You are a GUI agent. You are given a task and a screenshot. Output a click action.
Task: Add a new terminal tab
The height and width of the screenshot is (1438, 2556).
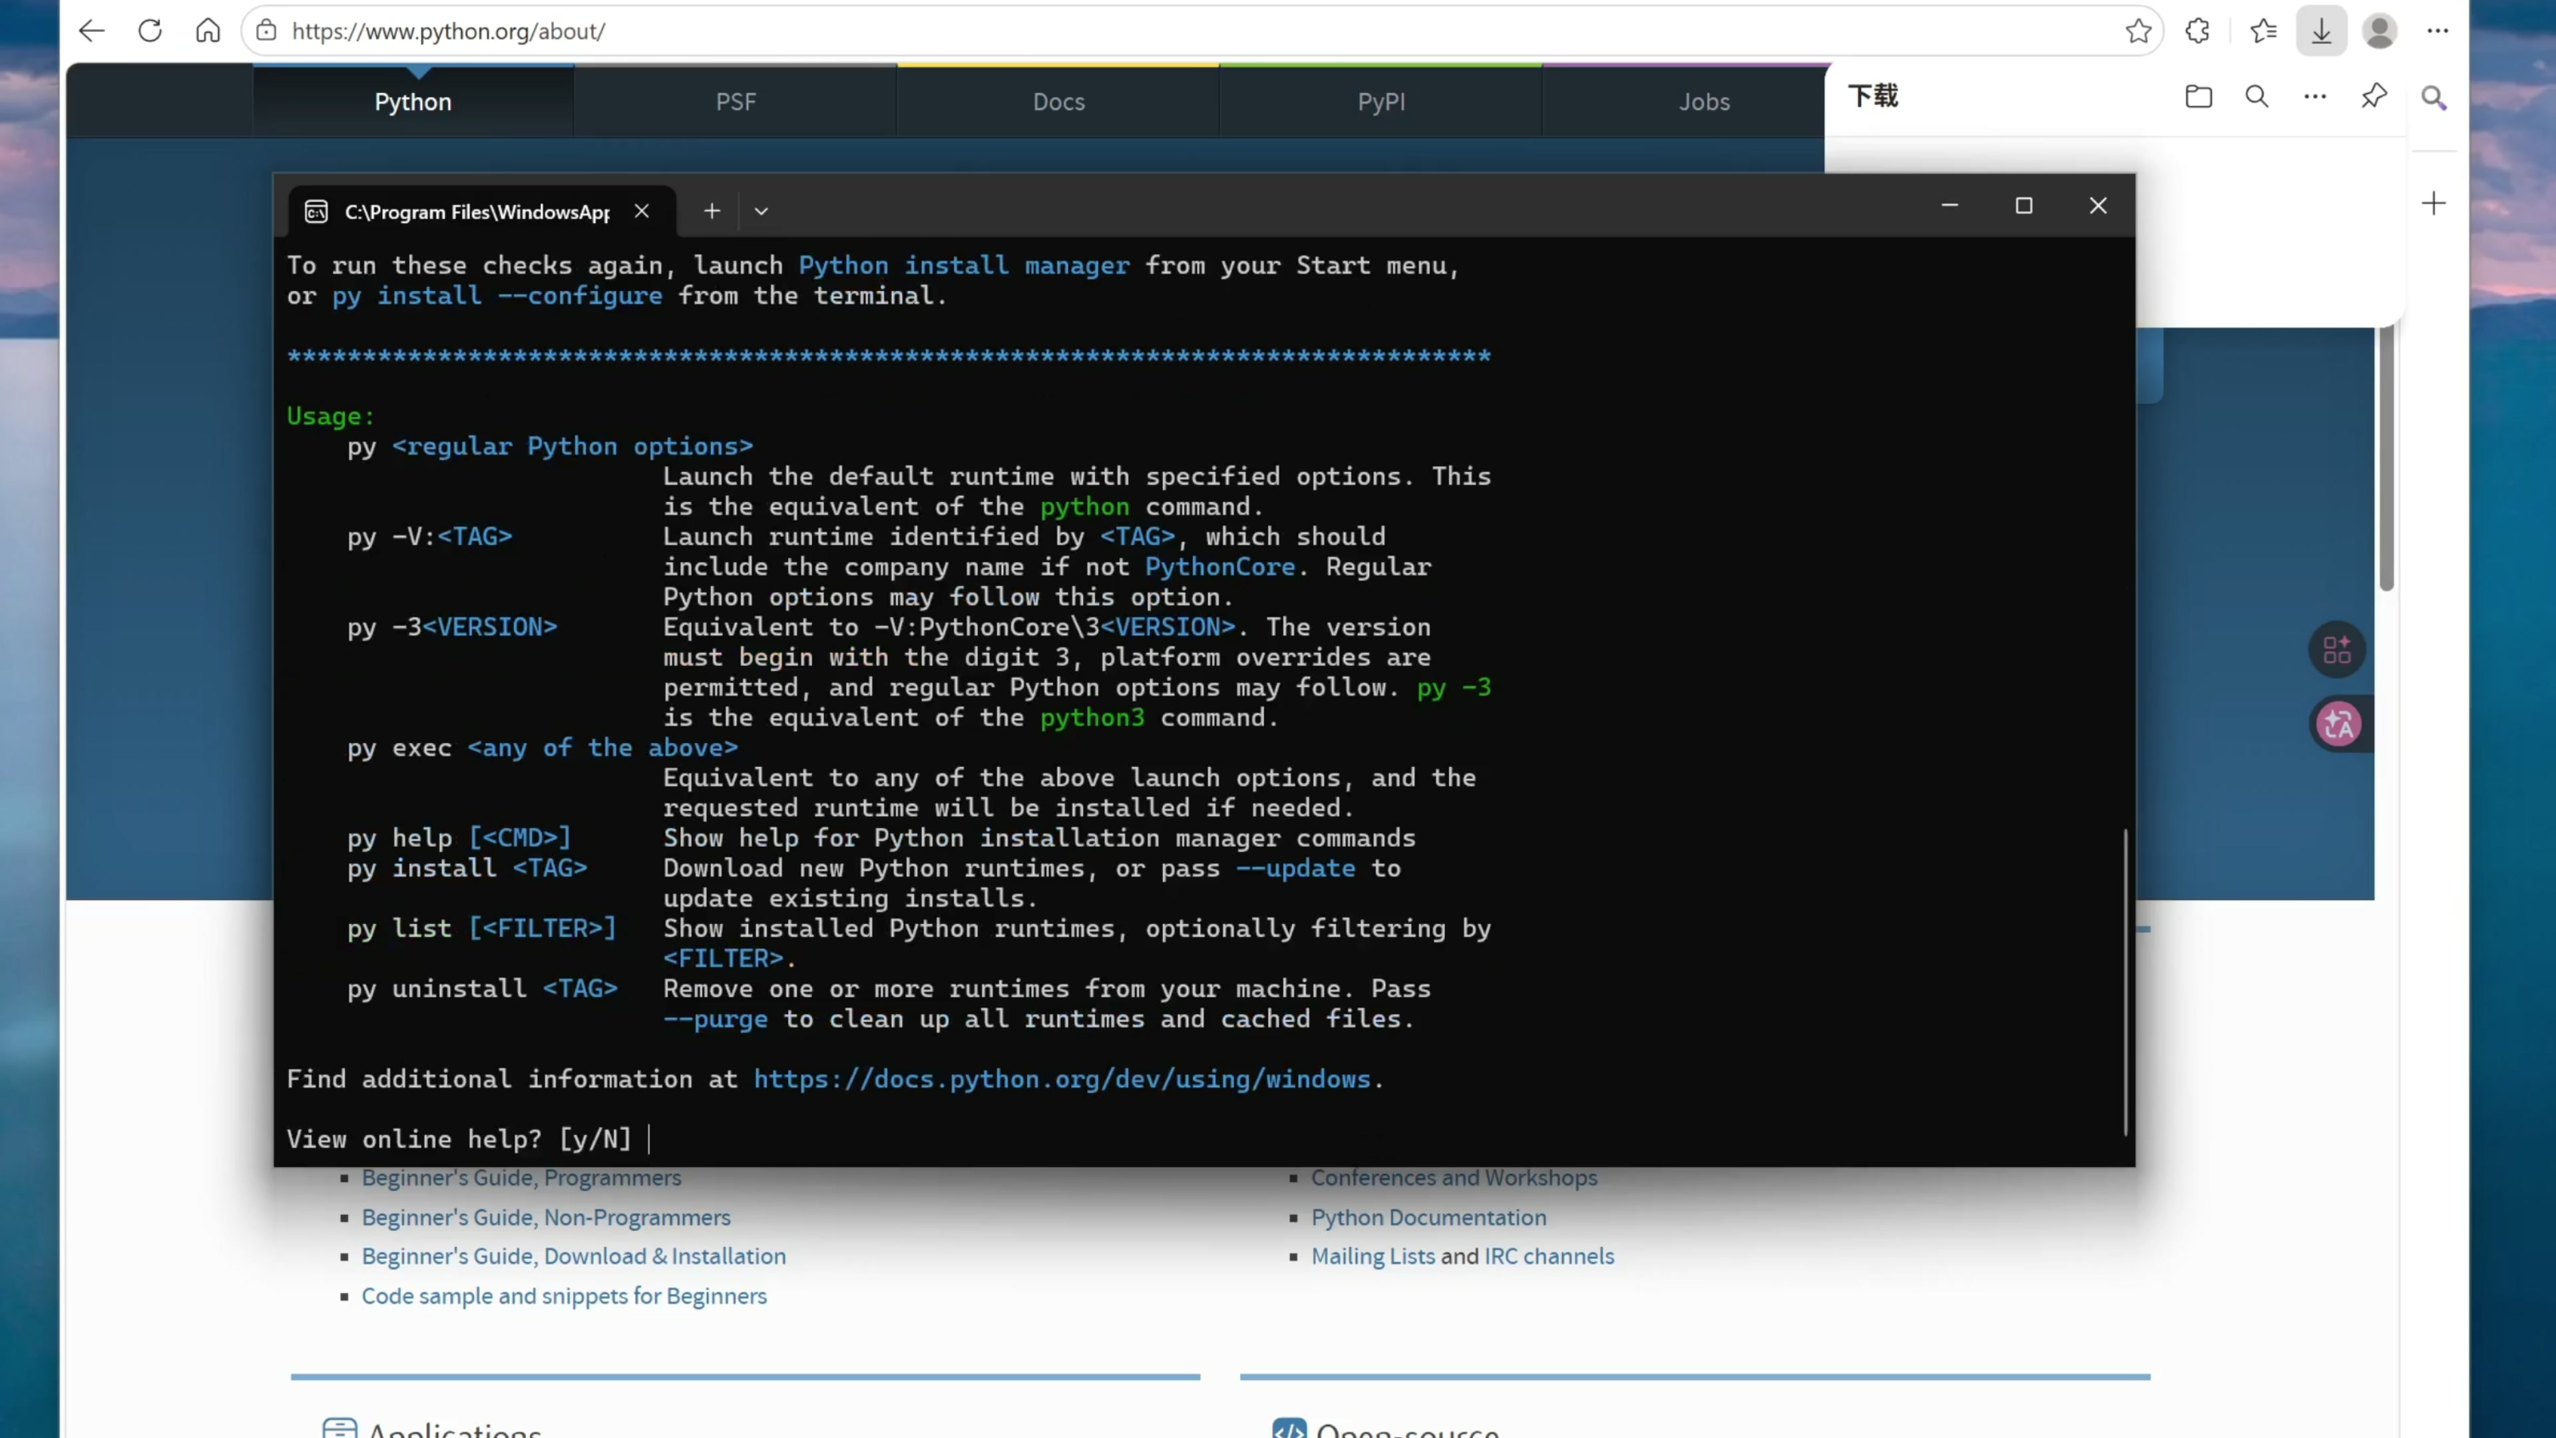pos(712,212)
